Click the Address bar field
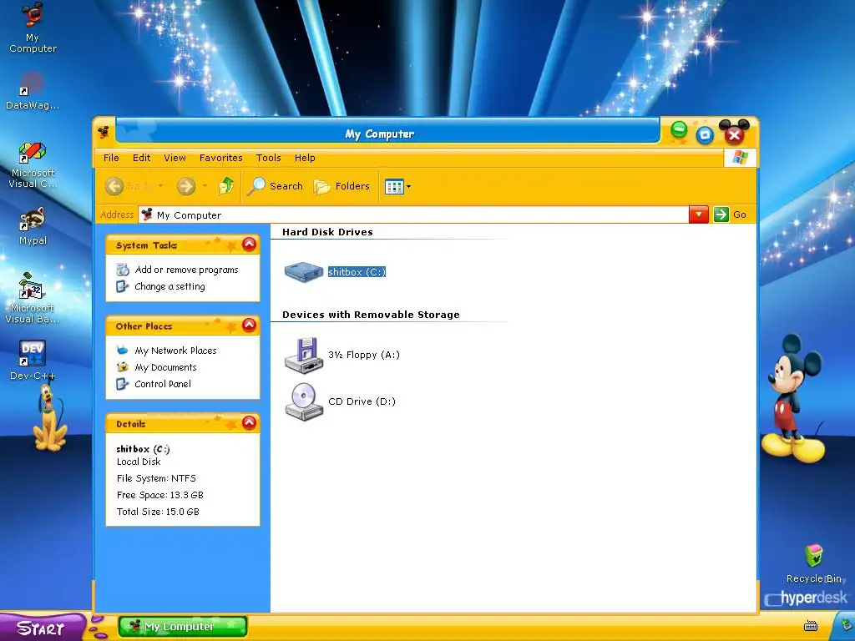Viewport: 855px width, 641px height. coord(413,215)
